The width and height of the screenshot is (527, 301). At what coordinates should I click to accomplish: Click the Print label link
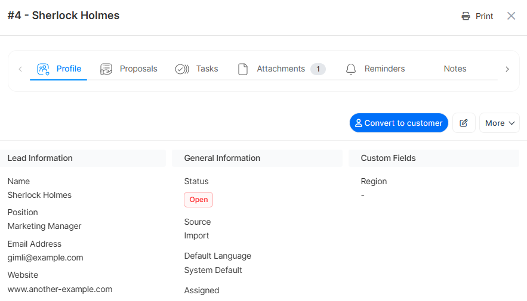pyautogui.click(x=484, y=16)
